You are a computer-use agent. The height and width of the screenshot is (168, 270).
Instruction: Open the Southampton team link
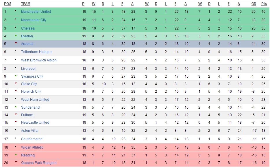click(x=32, y=139)
